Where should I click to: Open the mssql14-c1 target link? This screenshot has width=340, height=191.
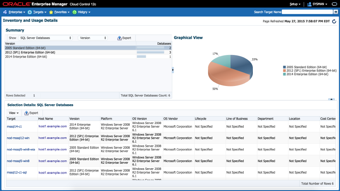(x=14, y=127)
